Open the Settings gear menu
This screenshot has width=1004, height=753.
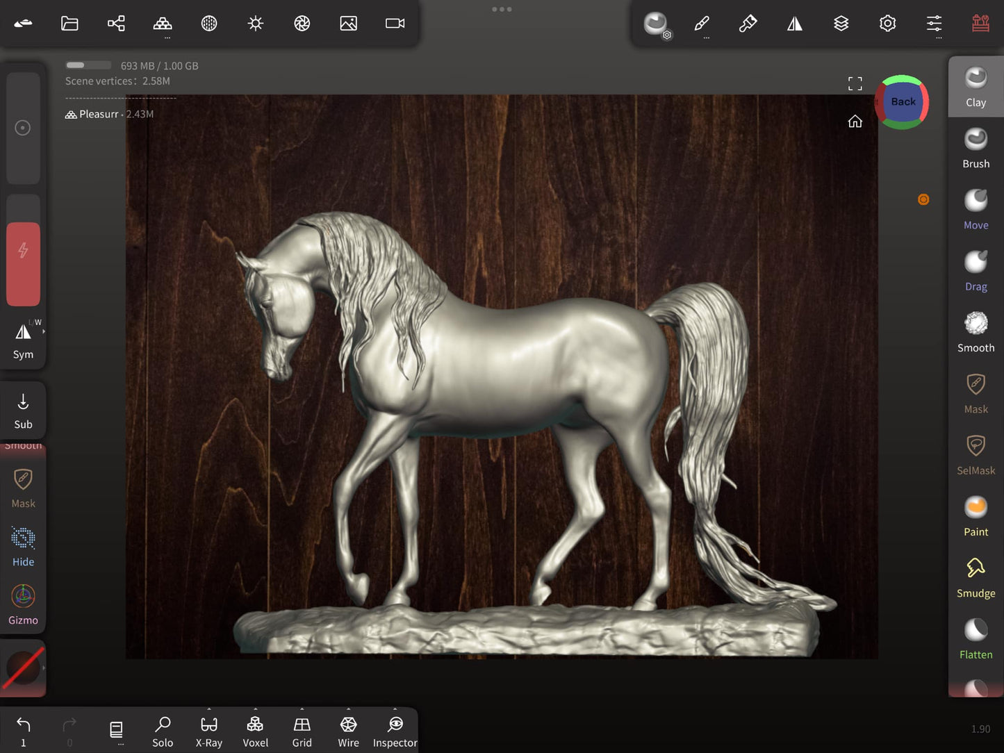(888, 24)
